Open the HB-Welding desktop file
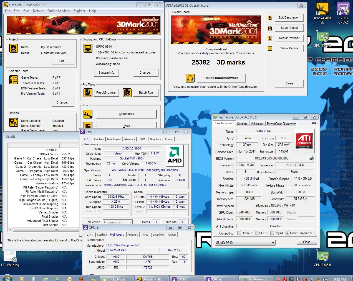353x281 pixels. pyautogui.click(x=10, y=259)
